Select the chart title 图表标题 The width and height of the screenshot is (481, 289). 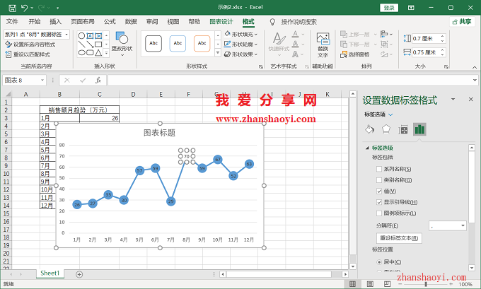160,133
